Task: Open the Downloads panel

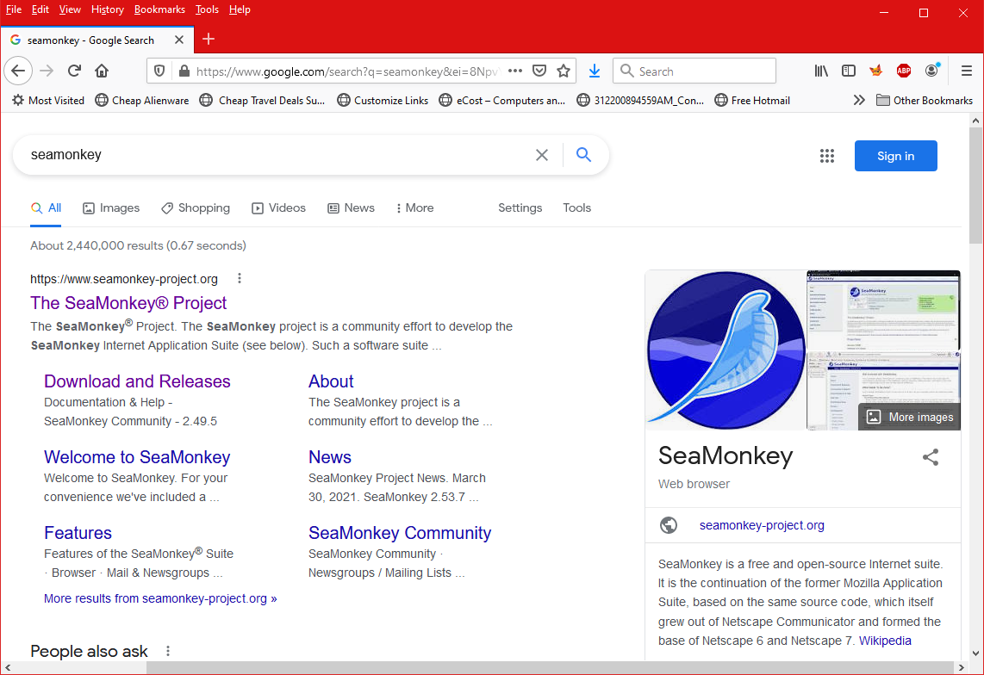Action: pyautogui.click(x=595, y=71)
